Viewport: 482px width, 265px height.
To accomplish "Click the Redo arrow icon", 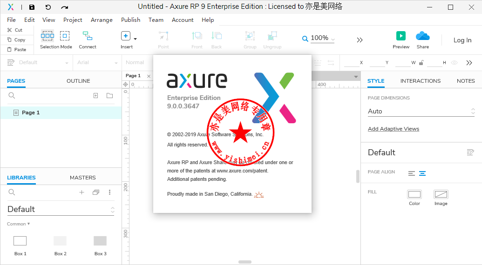I will click(64, 7).
